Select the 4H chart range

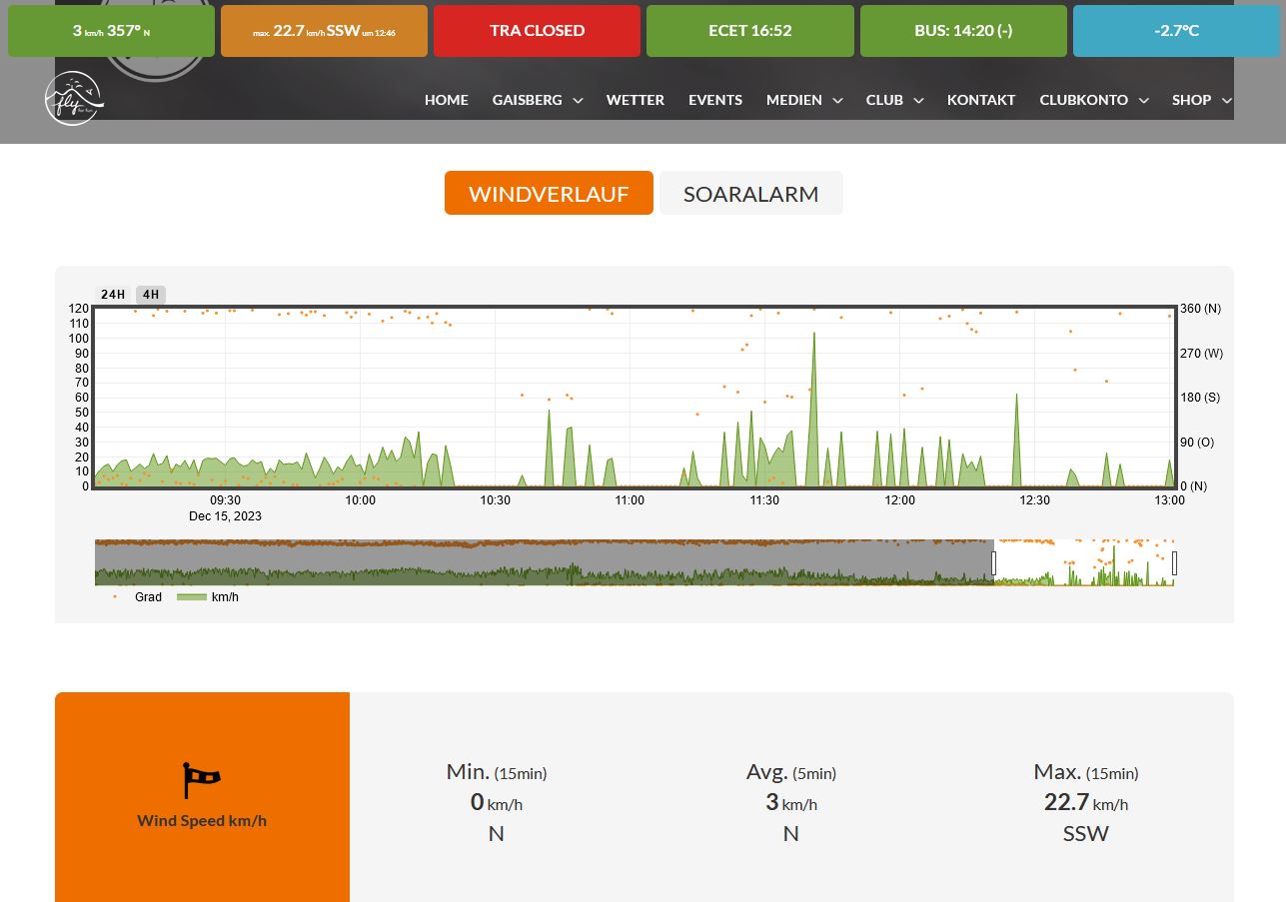coord(151,295)
